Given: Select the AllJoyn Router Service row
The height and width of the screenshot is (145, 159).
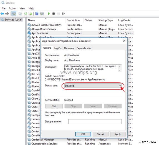Looking at the screenshot, I should pyautogui.click(x=81, y=29).
